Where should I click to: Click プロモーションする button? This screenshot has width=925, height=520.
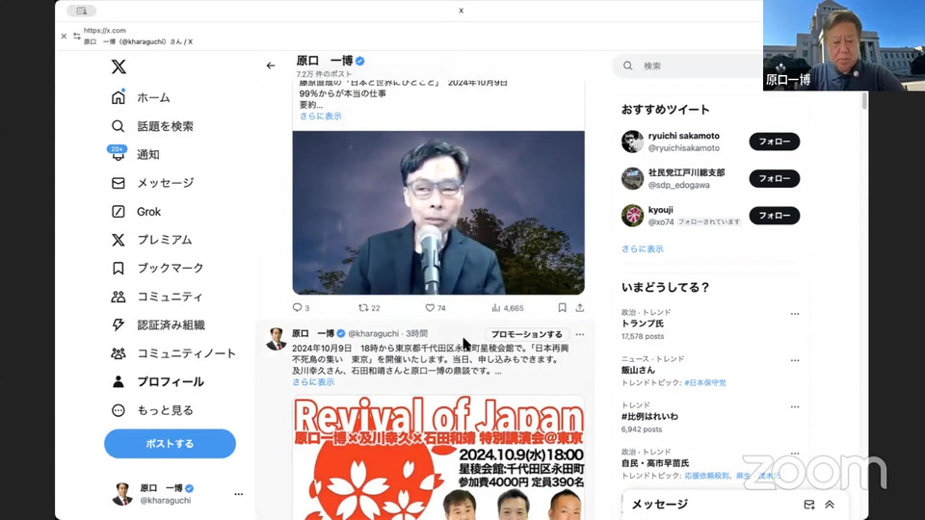pos(527,334)
